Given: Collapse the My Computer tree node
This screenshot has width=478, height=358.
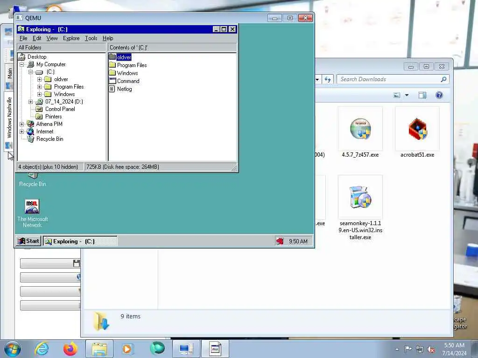Looking at the screenshot, I should coord(21,64).
